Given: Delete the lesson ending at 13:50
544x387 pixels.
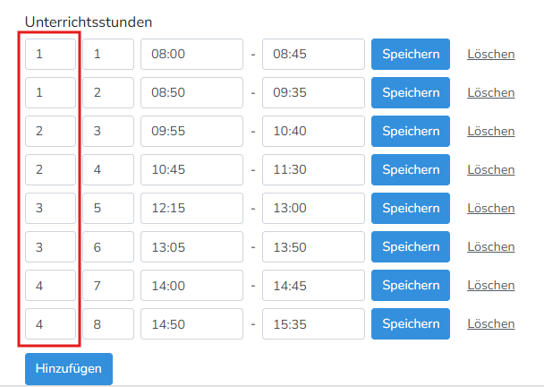Looking at the screenshot, I should (490, 246).
